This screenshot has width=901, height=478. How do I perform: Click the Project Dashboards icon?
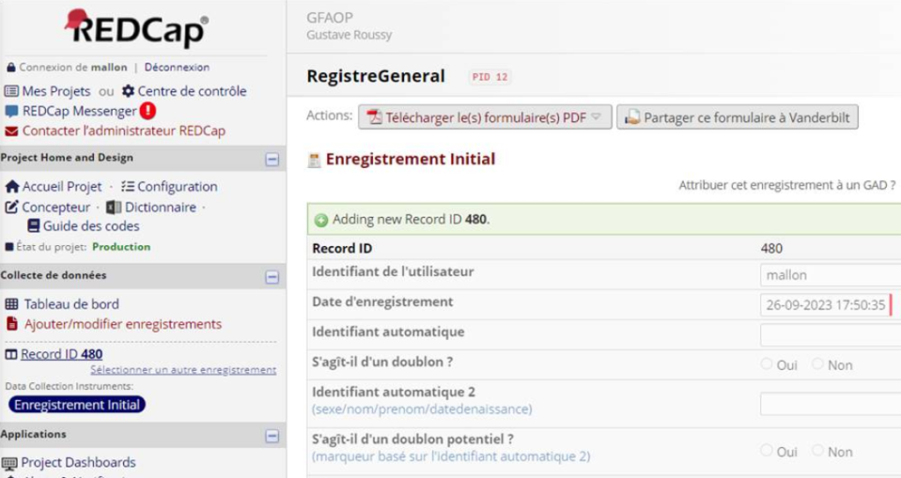pyautogui.click(x=10, y=463)
